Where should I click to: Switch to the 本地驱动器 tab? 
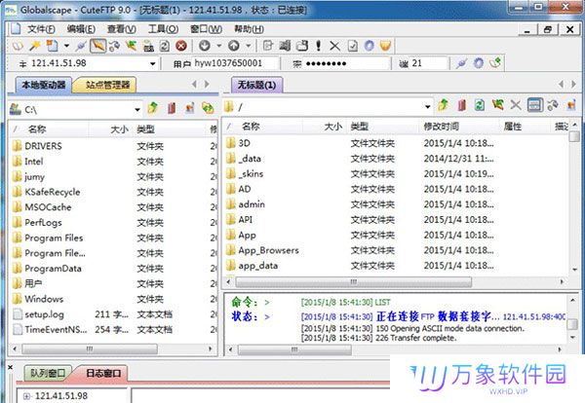click(x=44, y=85)
